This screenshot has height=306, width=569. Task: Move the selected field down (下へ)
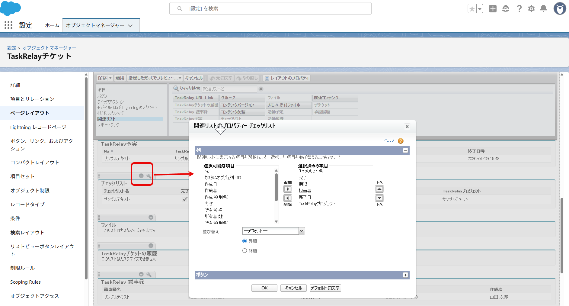(379, 198)
